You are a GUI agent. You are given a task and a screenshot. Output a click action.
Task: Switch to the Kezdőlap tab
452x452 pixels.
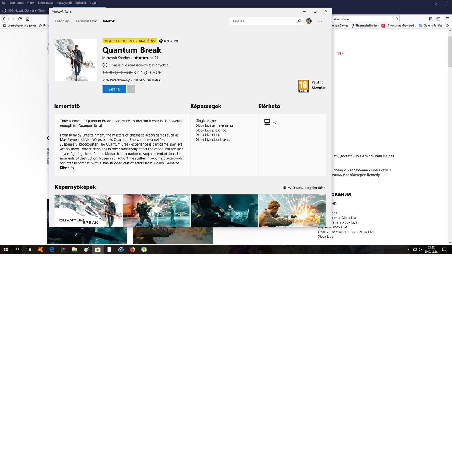click(62, 21)
